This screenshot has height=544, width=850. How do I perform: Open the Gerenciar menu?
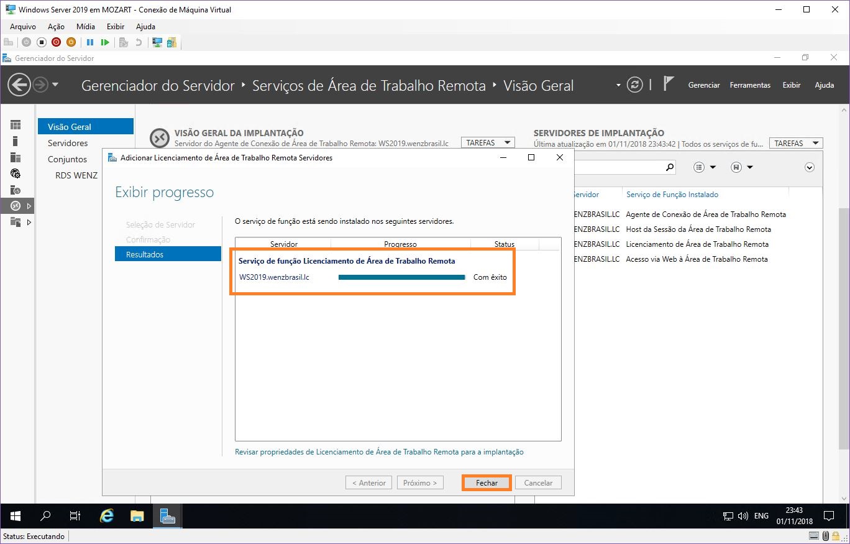pos(704,85)
